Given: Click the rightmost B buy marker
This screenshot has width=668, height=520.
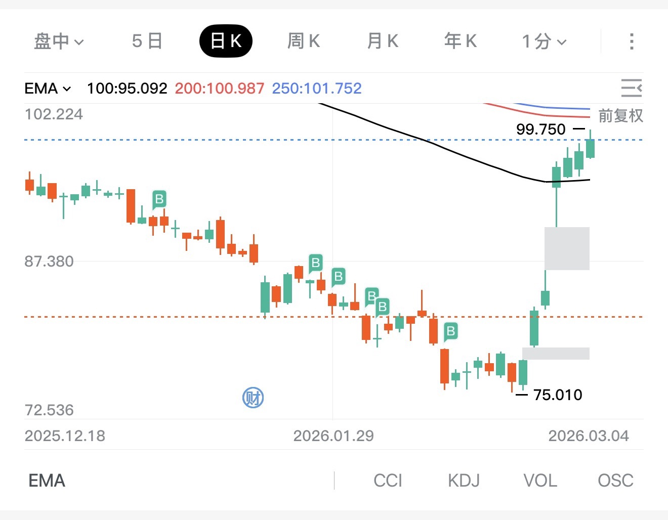Looking at the screenshot, I should point(450,331).
